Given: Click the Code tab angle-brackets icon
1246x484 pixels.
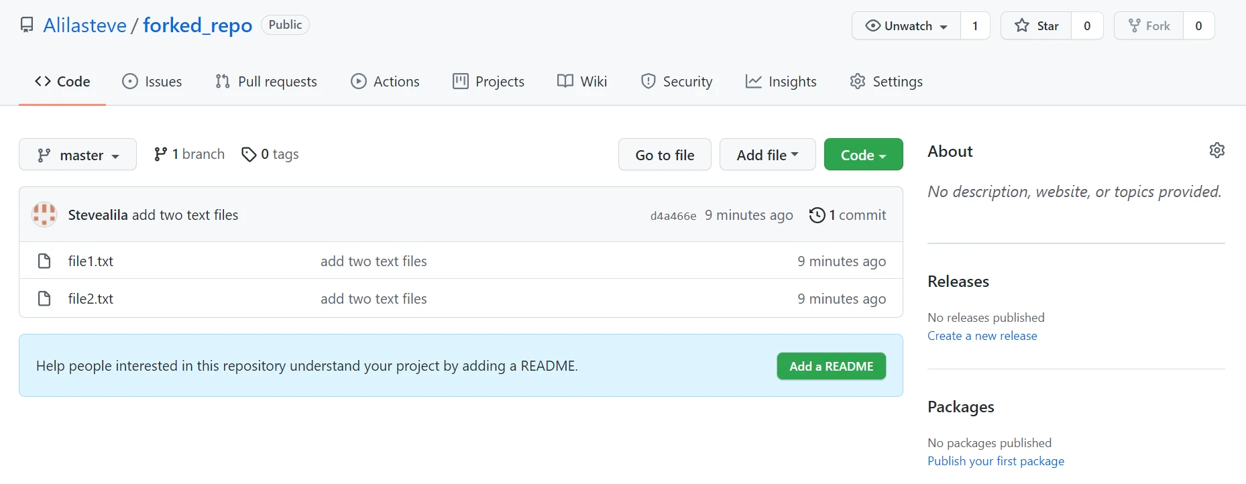Looking at the screenshot, I should 43,81.
